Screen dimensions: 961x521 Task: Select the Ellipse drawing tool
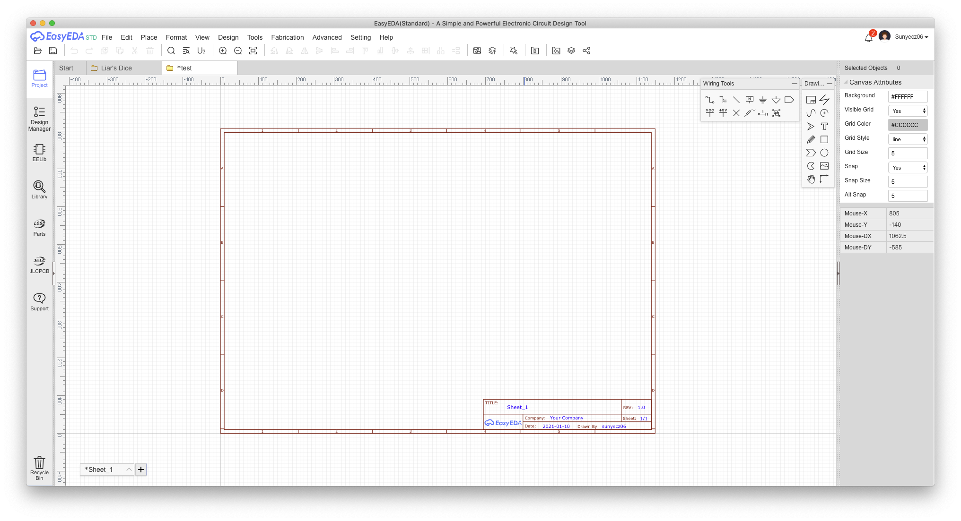click(x=824, y=153)
